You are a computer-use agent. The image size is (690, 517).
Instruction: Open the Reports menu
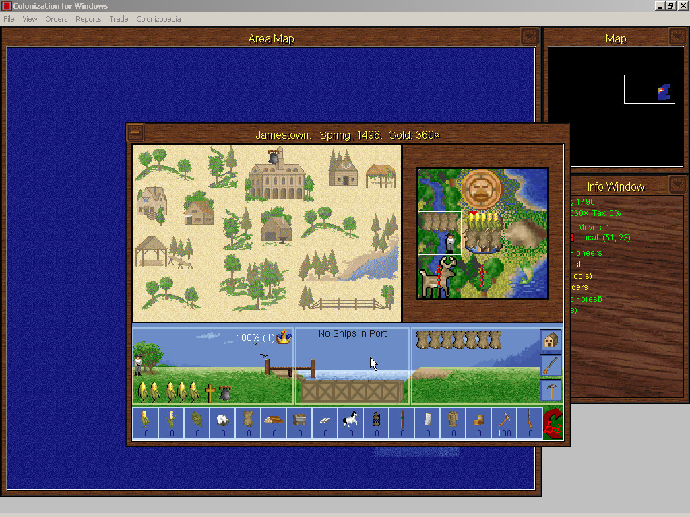(x=88, y=19)
